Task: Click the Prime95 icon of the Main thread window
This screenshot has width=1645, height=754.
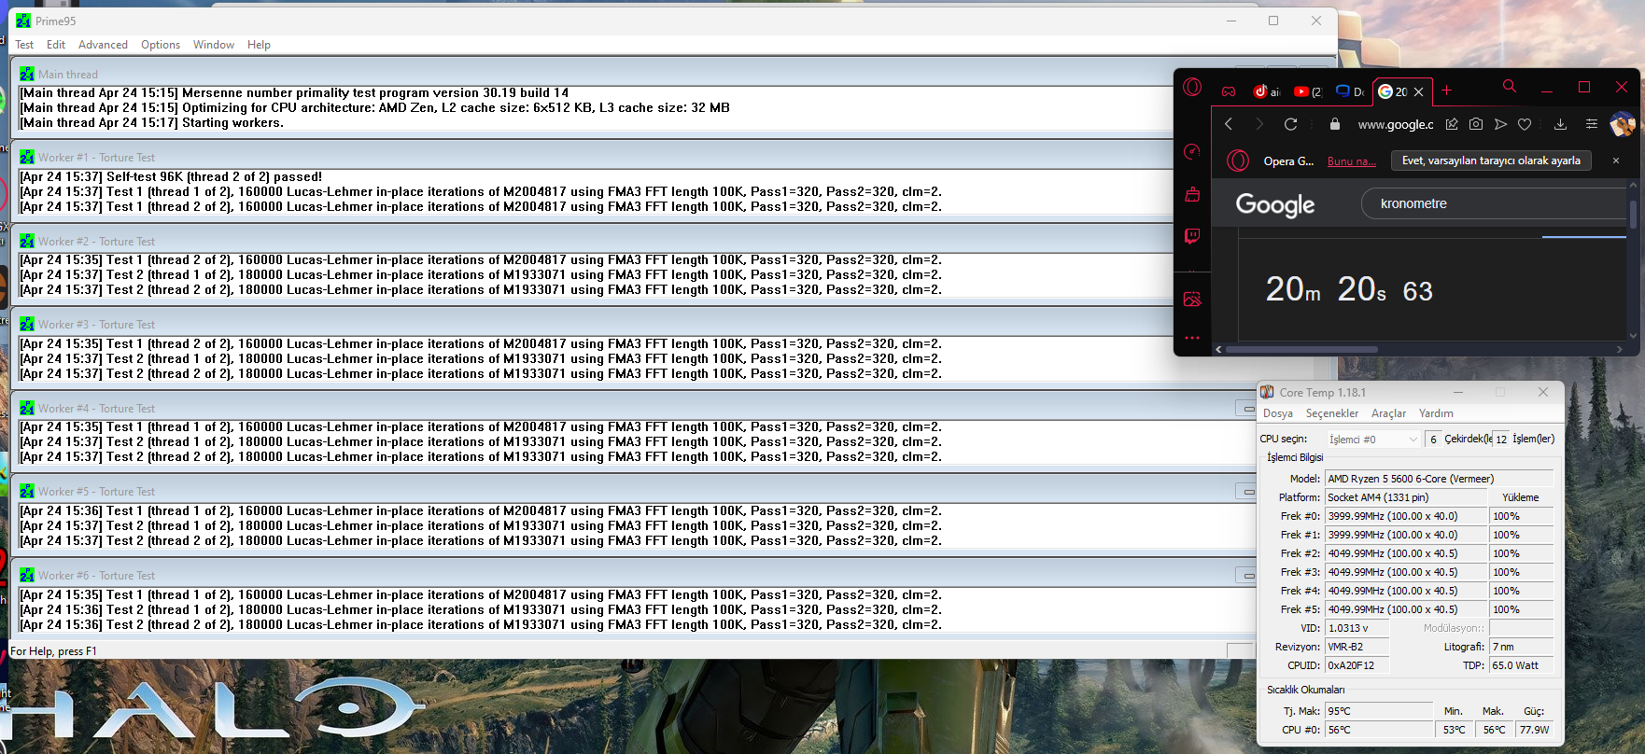Action: click(27, 74)
